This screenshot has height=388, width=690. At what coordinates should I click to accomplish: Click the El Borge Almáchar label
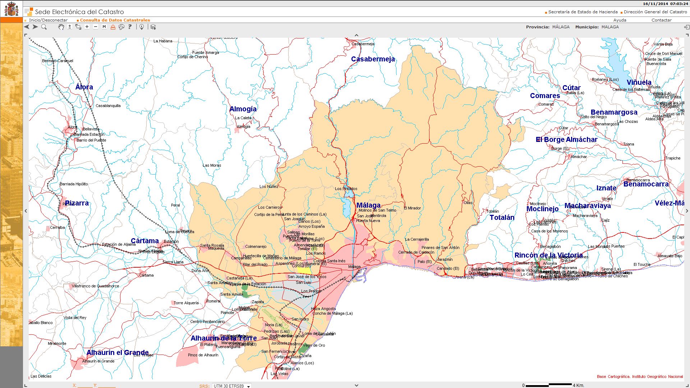[x=566, y=139]
